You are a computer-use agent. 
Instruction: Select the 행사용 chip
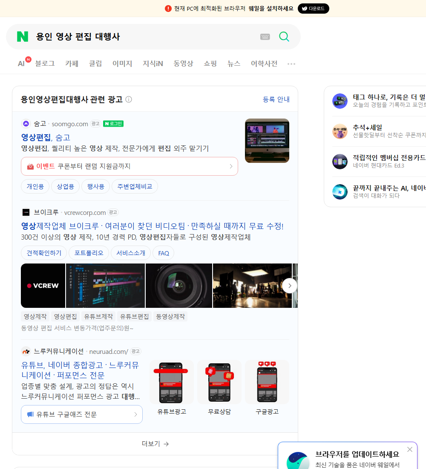click(96, 187)
